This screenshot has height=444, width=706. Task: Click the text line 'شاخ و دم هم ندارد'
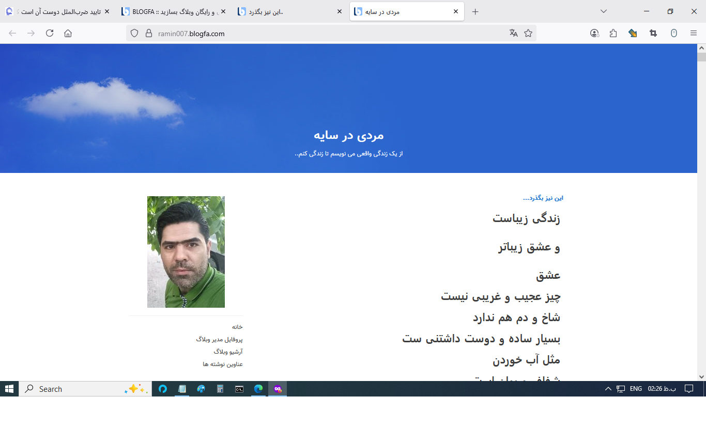516,318
